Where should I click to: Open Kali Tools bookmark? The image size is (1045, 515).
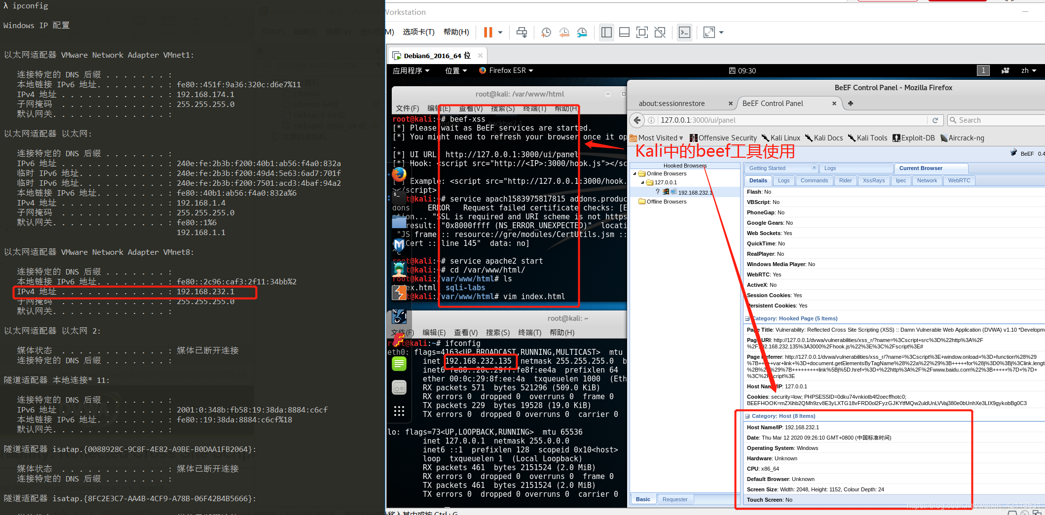(867, 138)
